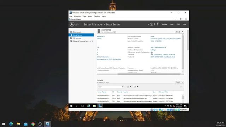Viewport: 226px width, 127px height.
Task: Click the All Servers icon in the sidebar
Action: (71, 38)
